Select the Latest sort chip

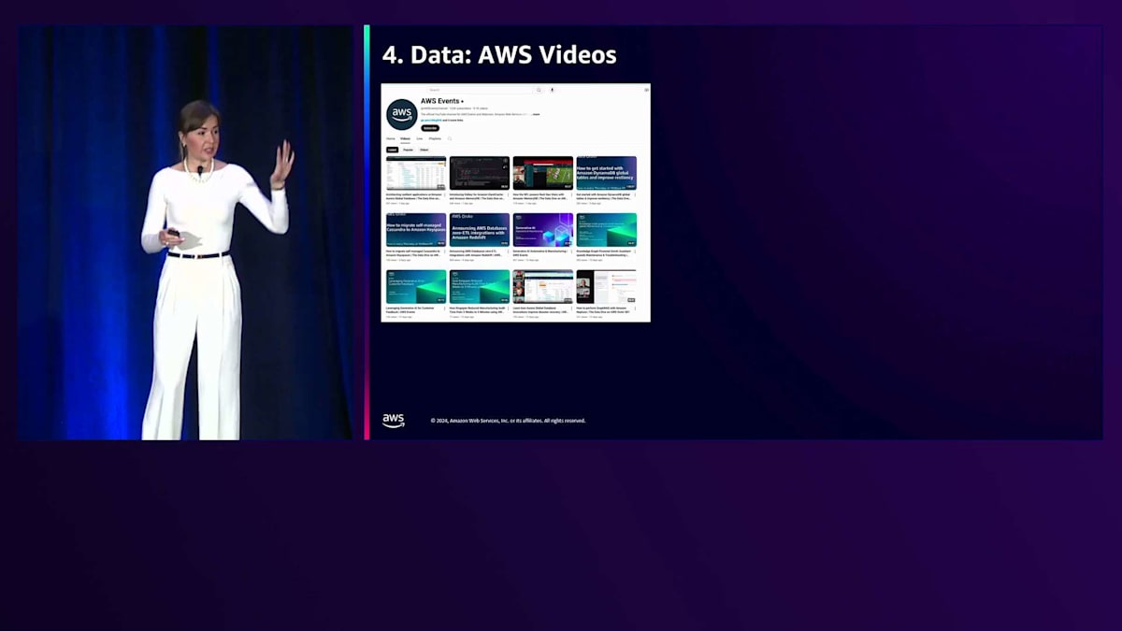[x=393, y=150]
